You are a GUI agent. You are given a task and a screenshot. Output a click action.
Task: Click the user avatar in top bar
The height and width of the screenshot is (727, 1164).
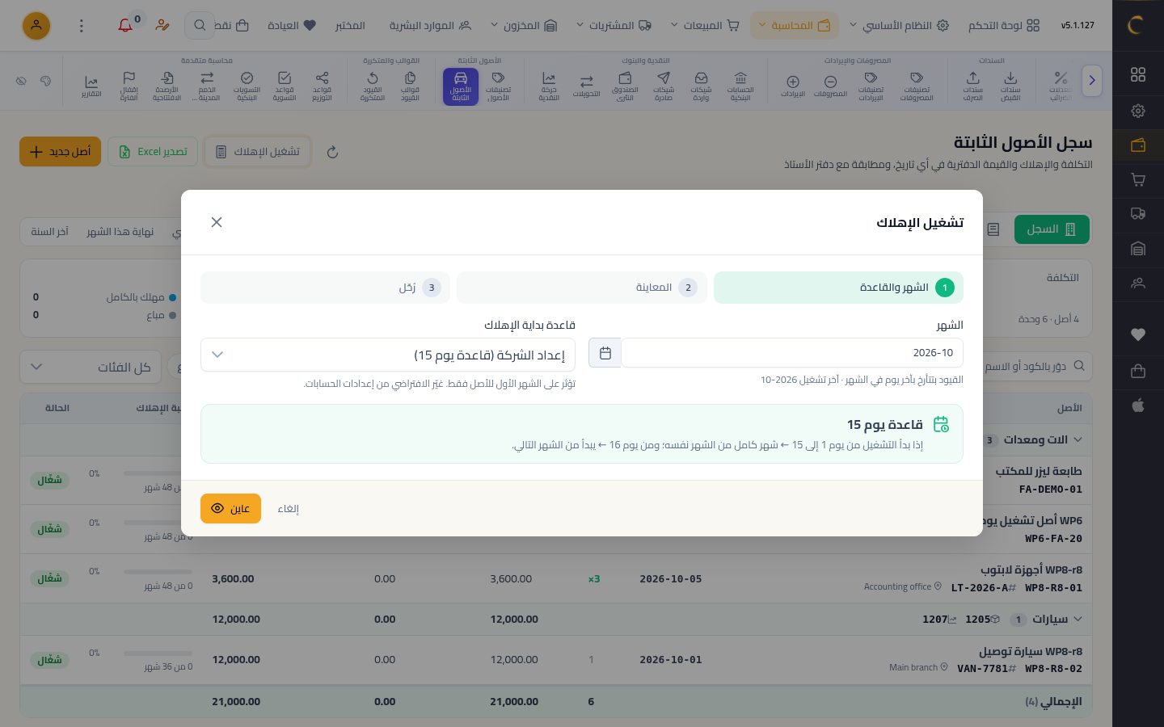[x=36, y=26]
